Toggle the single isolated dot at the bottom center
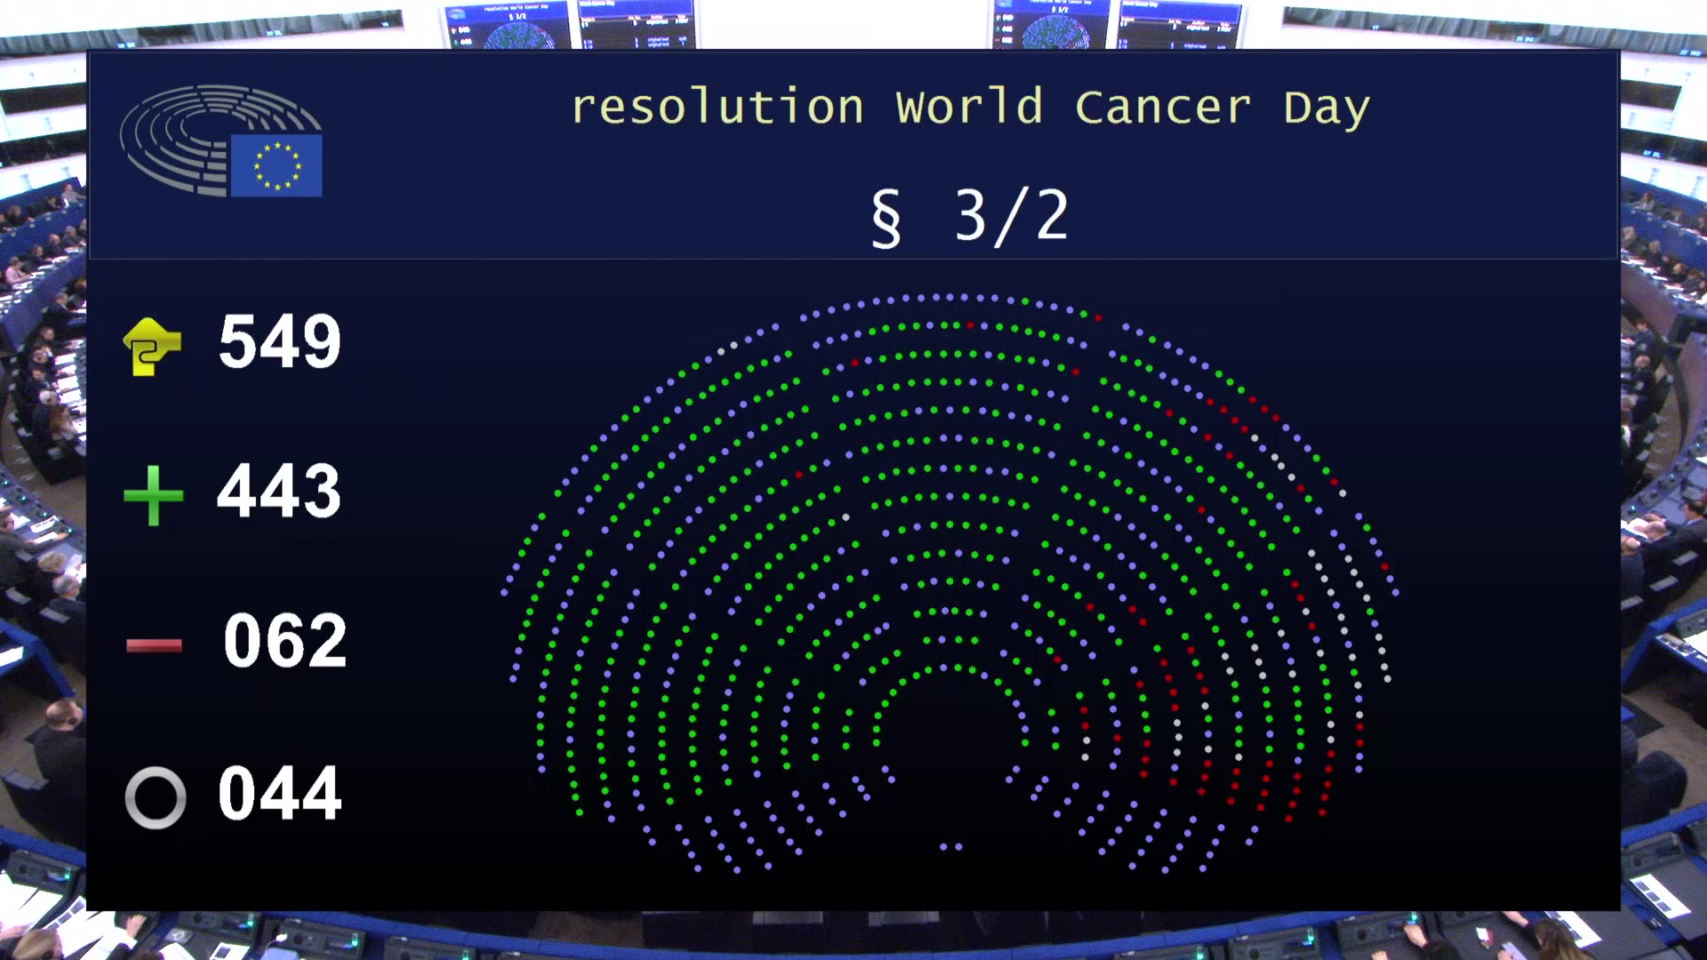Viewport: 1707px width, 960px height. (x=945, y=847)
